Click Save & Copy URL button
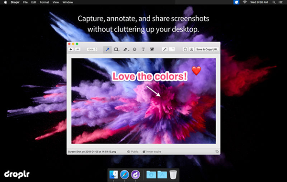287x182 pixels. click(x=207, y=49)
